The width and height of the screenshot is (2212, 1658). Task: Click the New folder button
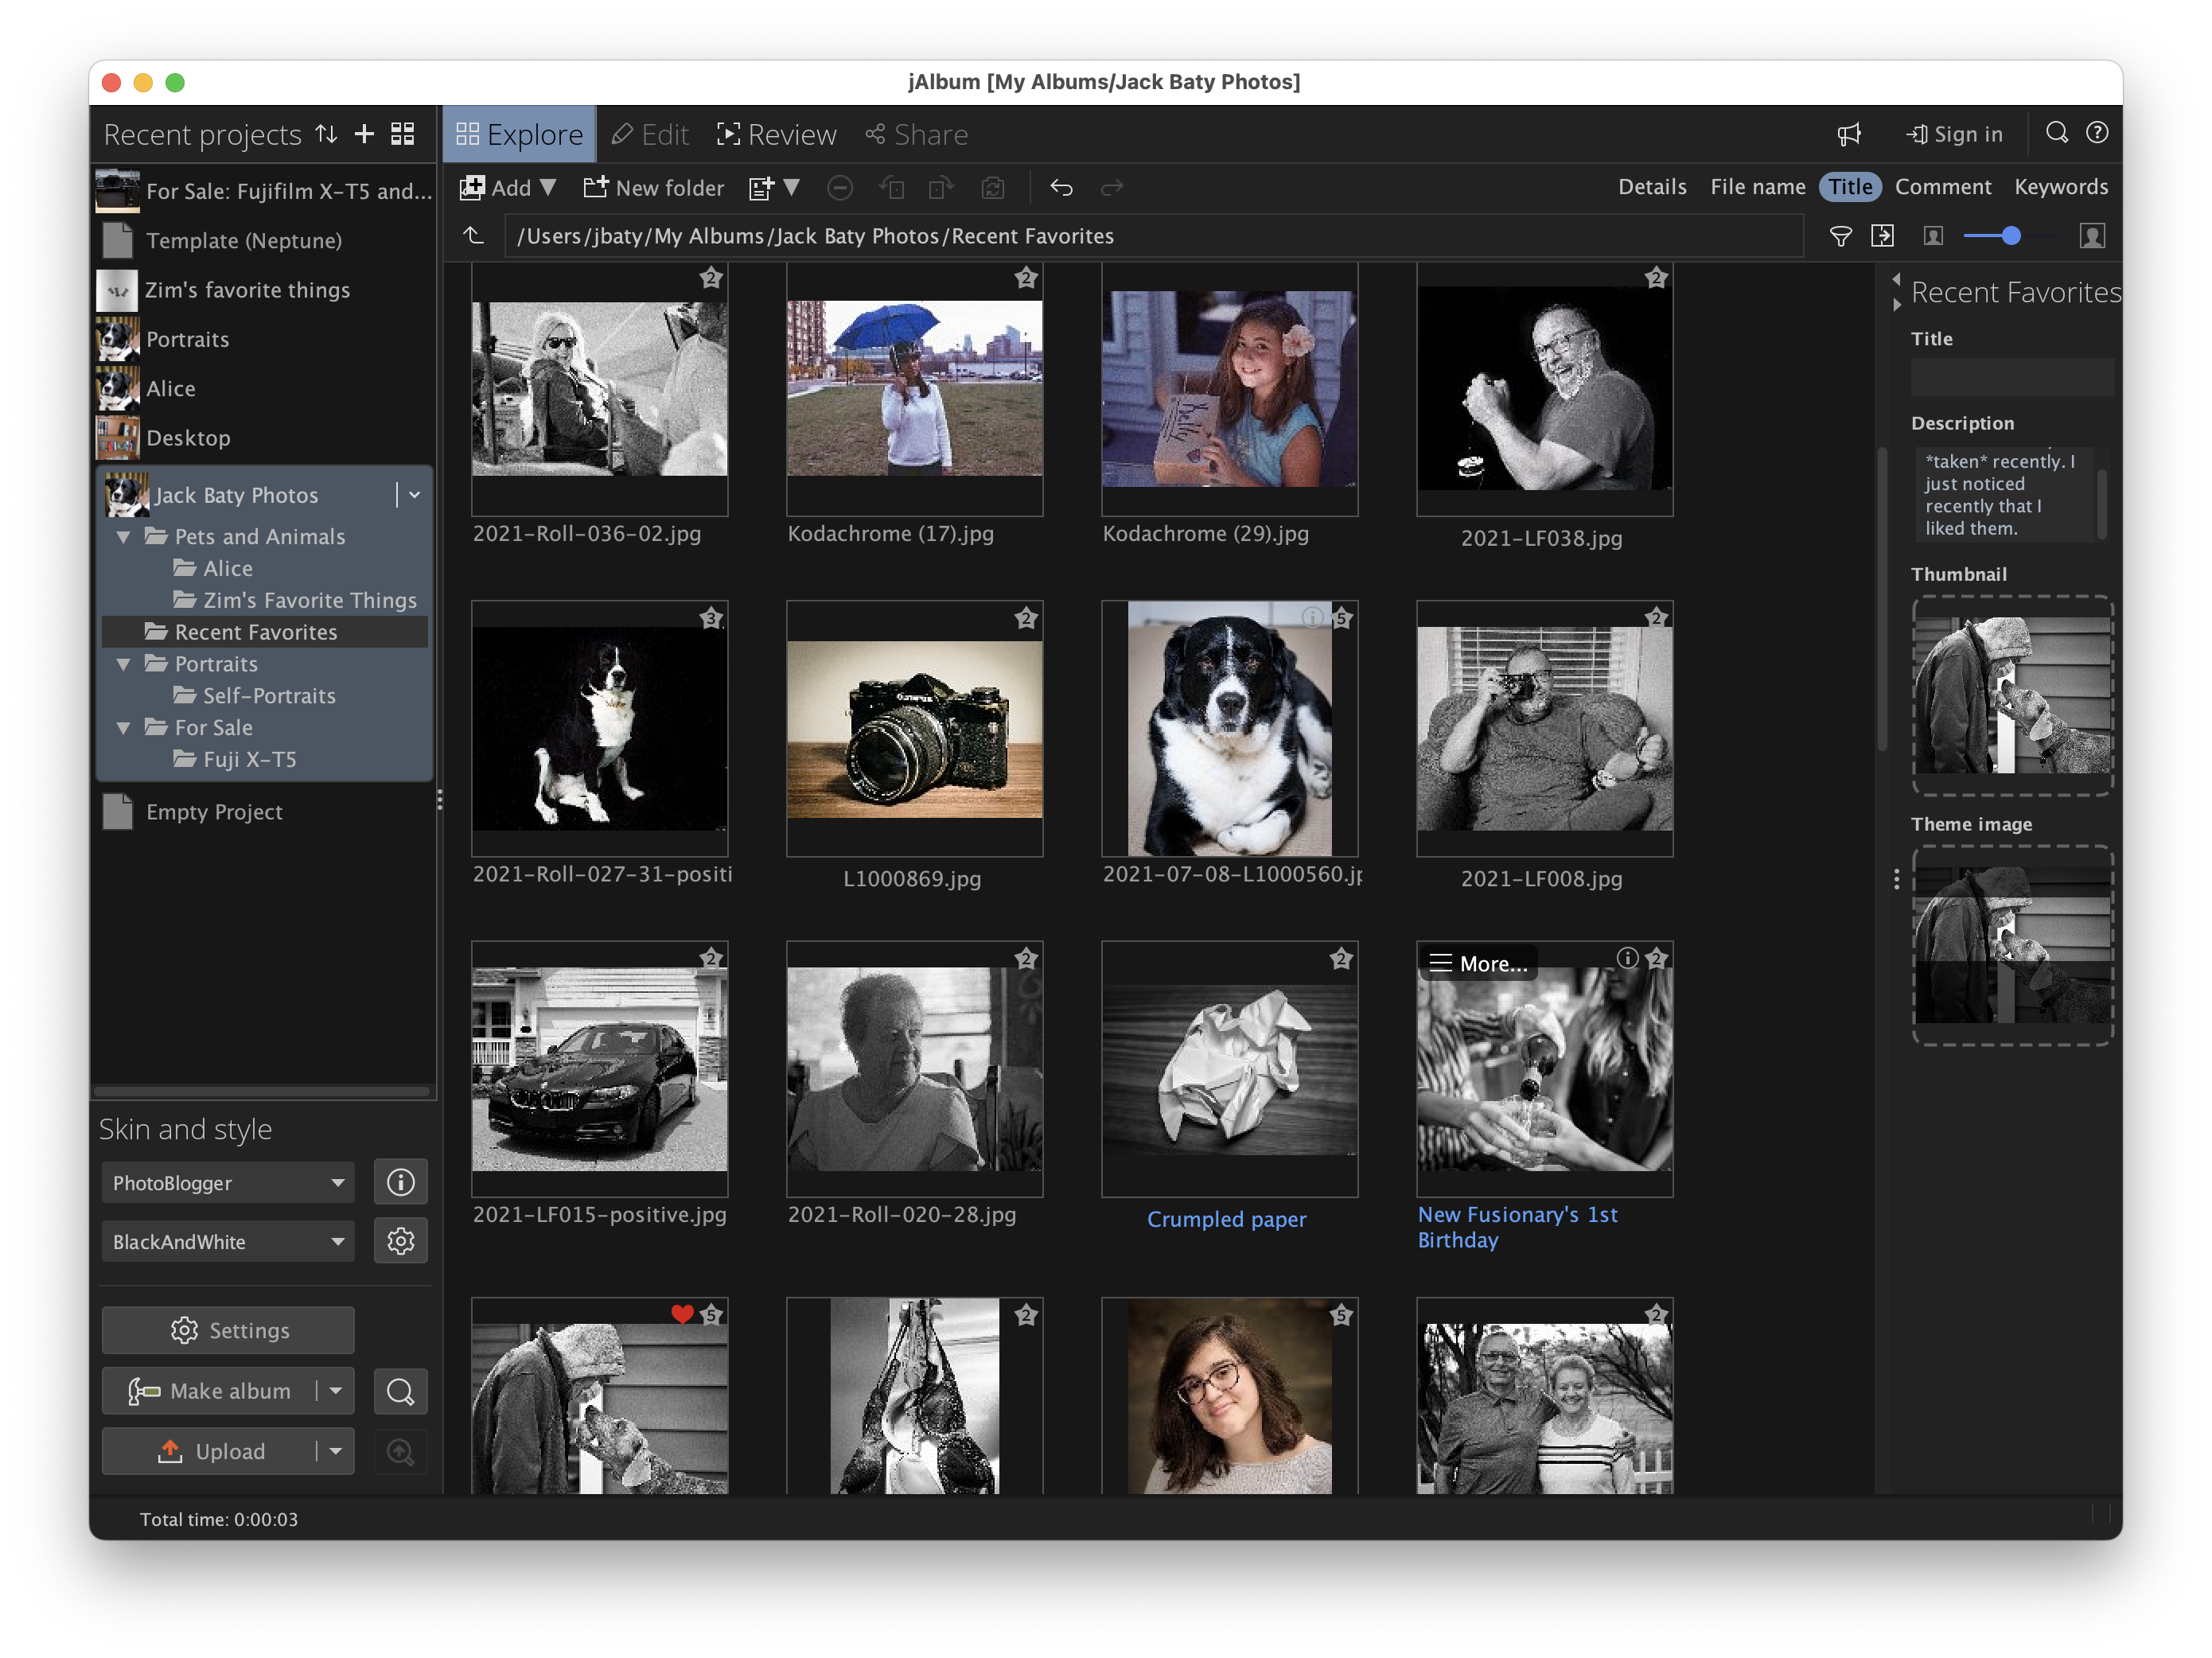653,188
